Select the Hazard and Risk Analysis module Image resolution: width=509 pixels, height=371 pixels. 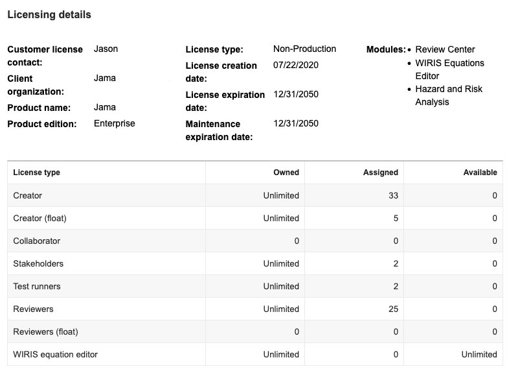pyautogui.click(x=449, y=95)
